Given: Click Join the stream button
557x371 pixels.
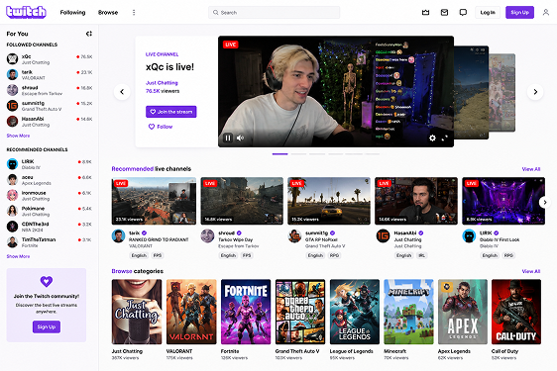Looking at the screenshot, I should tap(170, 112).
